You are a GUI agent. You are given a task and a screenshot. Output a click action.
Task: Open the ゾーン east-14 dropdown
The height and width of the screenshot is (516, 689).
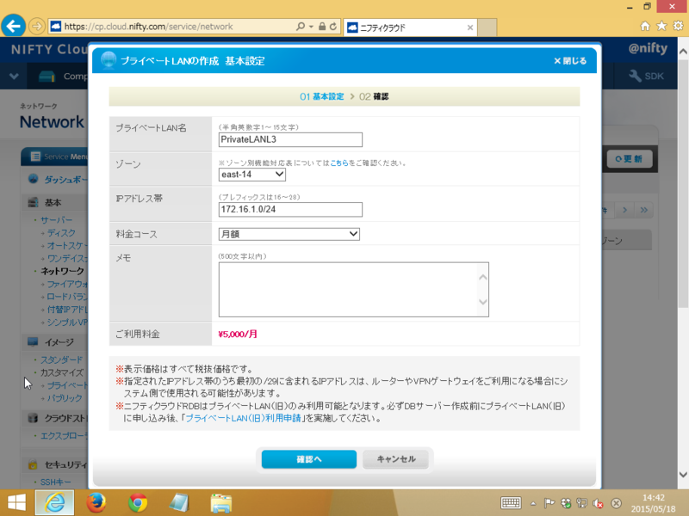click(251, 175)
